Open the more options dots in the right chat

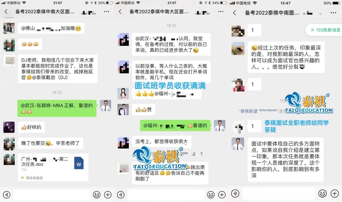click(x=333, y=13)
